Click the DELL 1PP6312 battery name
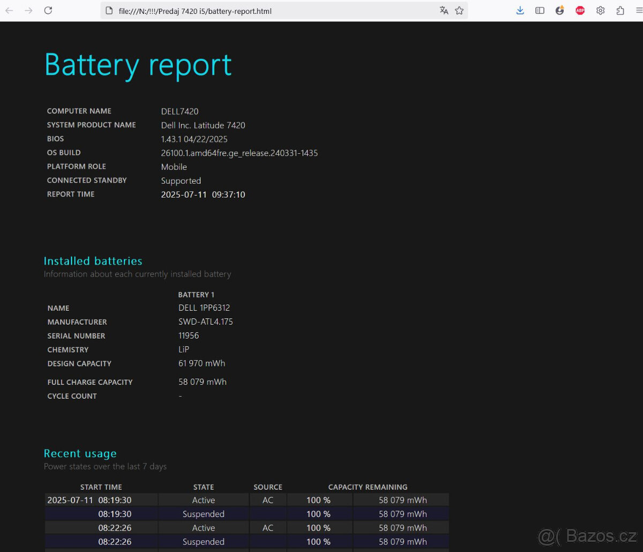 pos(204,308)
